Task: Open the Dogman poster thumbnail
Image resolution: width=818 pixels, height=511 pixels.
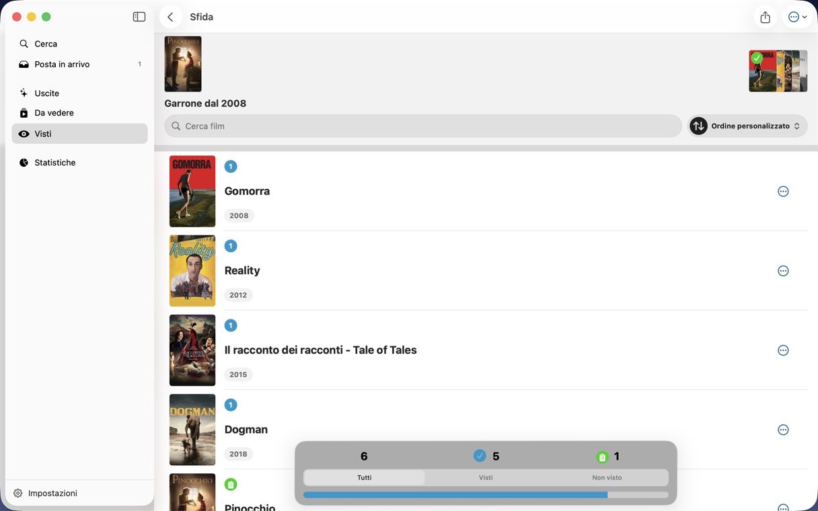Action: coord(192,430)
